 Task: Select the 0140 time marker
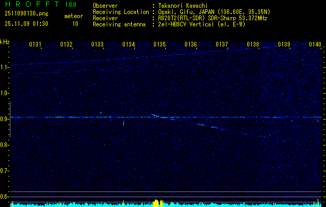tap(315, 45)
